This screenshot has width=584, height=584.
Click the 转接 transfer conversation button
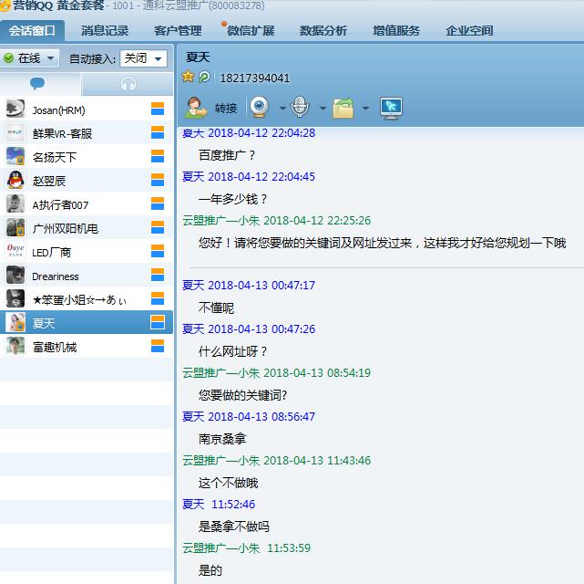tap(212, 108)
